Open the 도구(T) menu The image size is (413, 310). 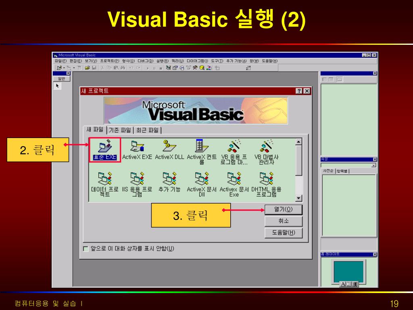click(217, 61)
